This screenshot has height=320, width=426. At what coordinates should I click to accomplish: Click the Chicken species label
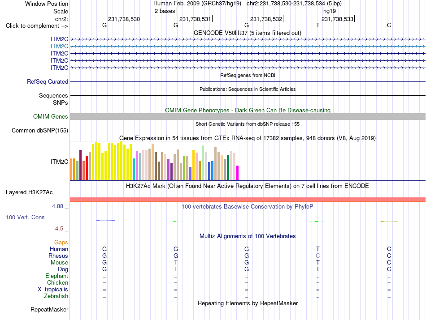(x=57, y=283)
